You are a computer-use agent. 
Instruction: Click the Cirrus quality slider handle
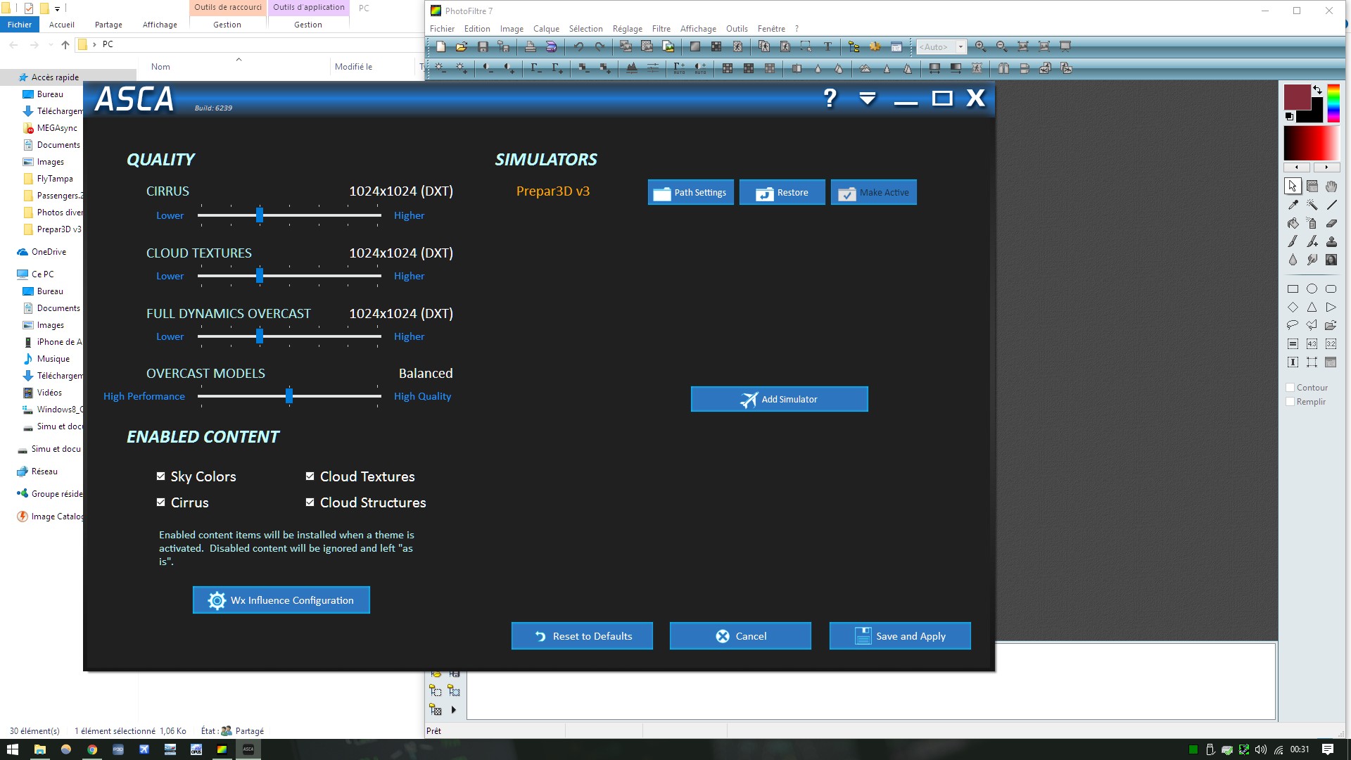point(260,215)
